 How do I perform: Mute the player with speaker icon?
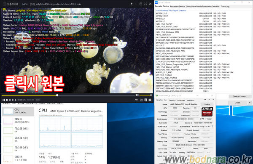point(137,95)
